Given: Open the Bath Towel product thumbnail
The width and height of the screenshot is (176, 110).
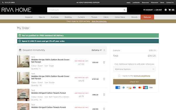Looking at the screenshot, I should pyautogui.click(x=23, y=95).
